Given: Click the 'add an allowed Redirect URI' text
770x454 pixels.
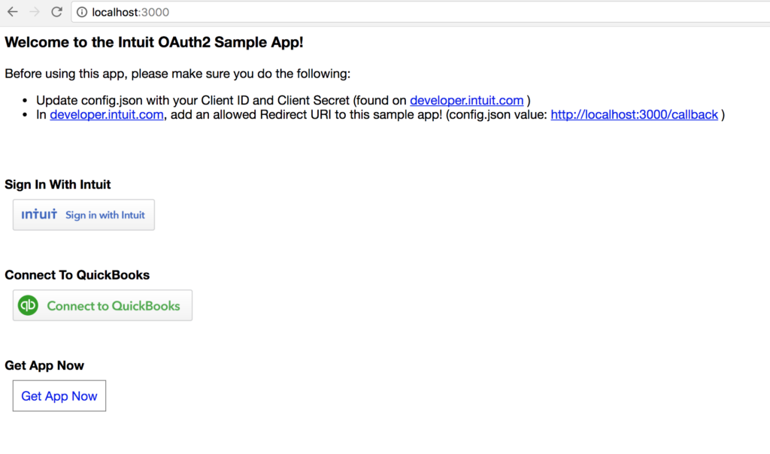Looking at the screenshot, I should pos(306,114).
